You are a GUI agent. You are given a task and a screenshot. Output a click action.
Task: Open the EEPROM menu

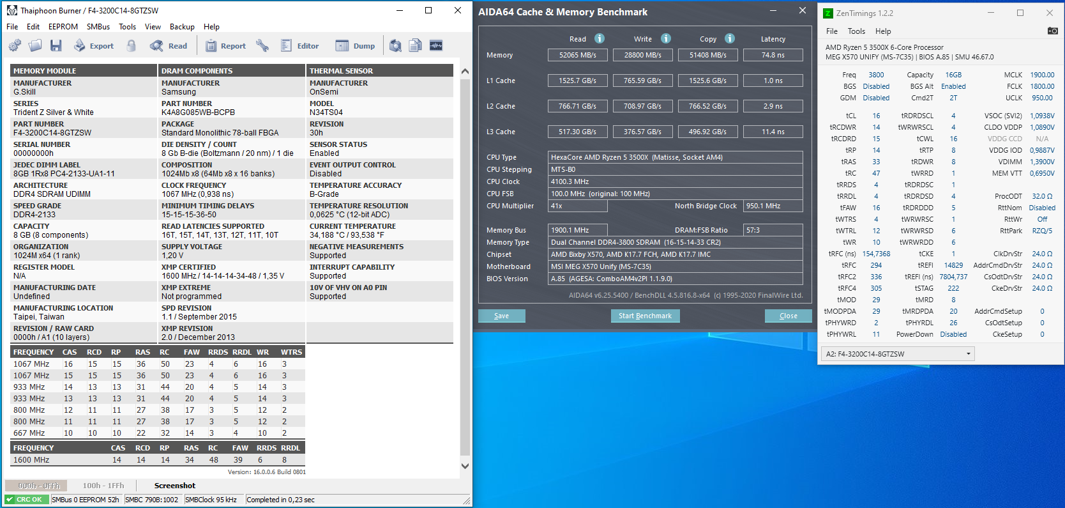click(x=63, y=27)
